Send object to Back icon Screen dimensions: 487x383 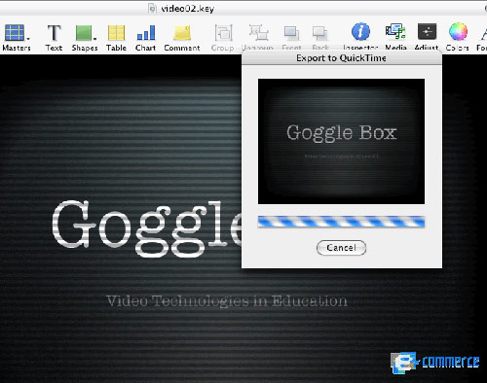pyautogui.click(x=319, y=33)
